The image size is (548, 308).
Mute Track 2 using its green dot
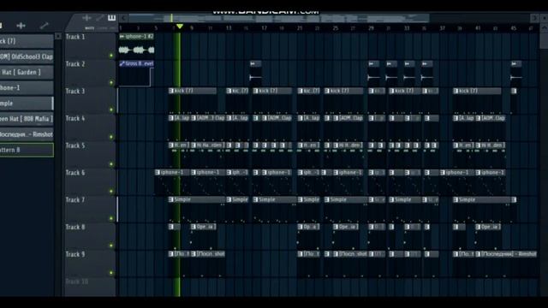coord(111,83)
